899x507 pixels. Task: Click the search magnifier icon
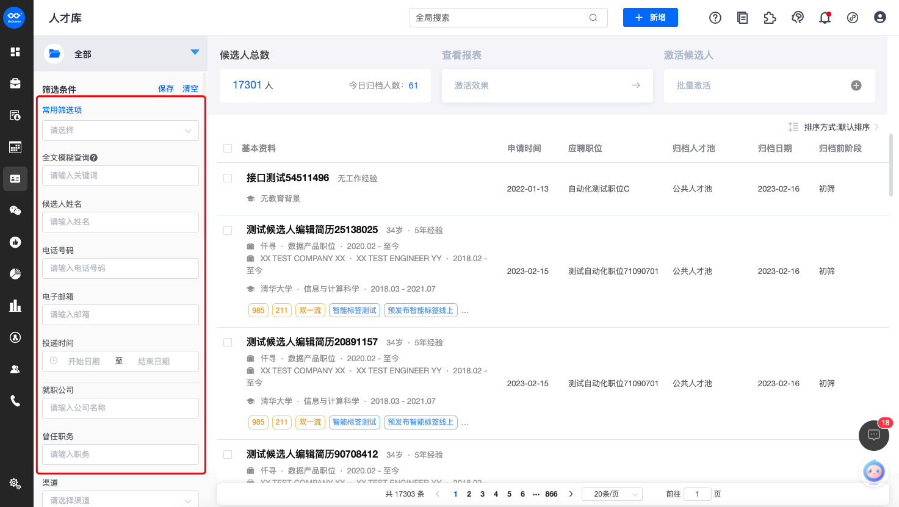(593, 18)
